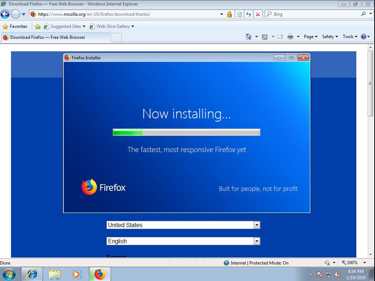Click the Windows Start button
Image resolution: width=375 pixels, height=281 pixels.
[9, 274]
